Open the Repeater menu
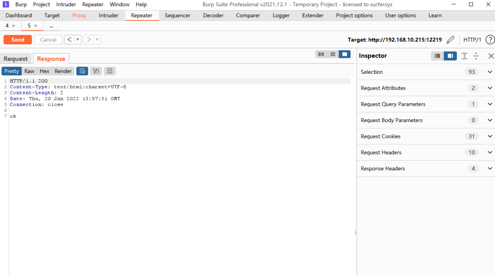Screen dimensions: 495x276 [93, 4]
